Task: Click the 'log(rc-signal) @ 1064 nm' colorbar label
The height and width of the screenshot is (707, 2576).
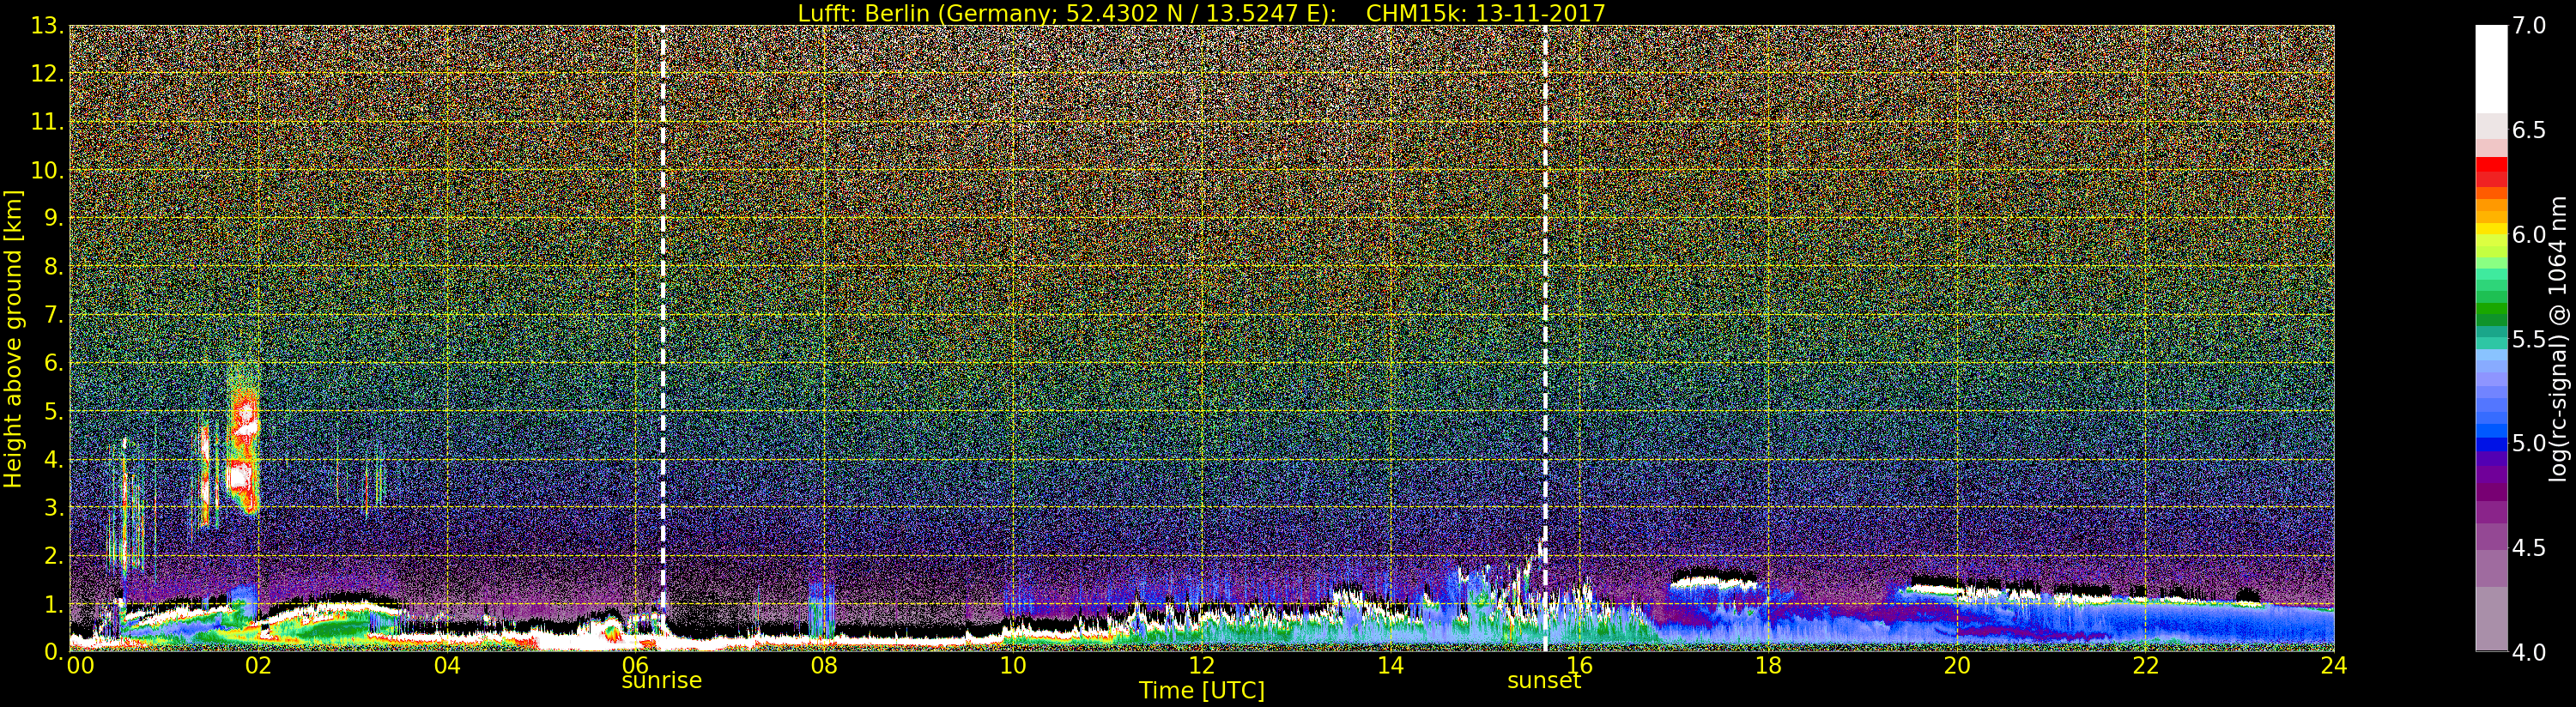Action: point(2559,338)
